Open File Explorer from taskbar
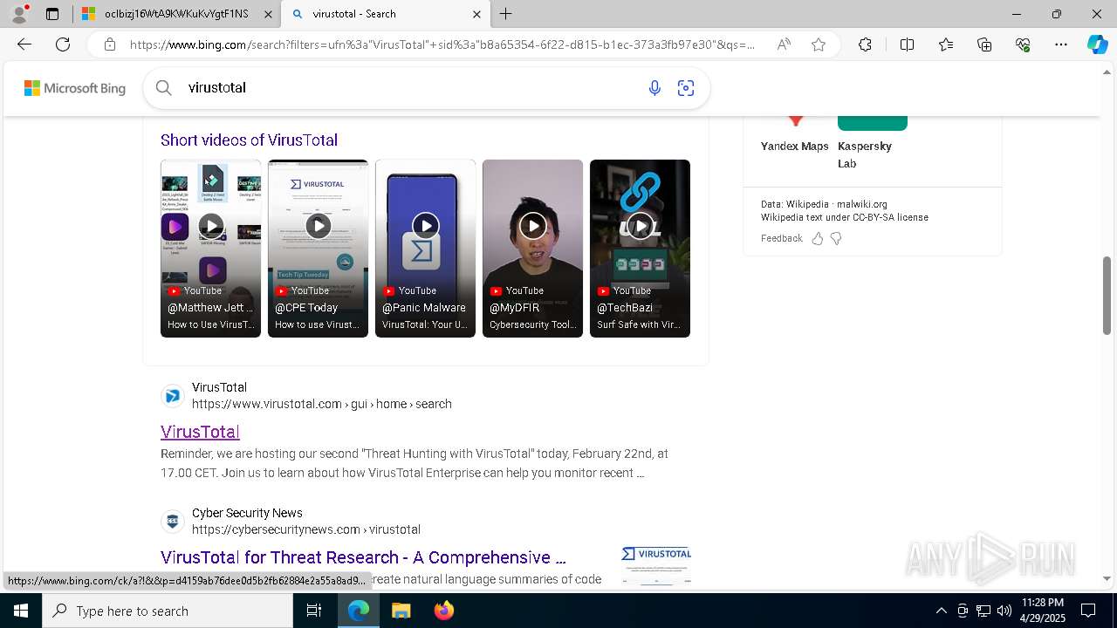1117x628 pixels. 401,611
